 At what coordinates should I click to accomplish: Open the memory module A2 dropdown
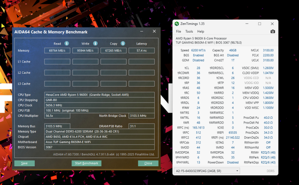pyautogui.click(x=207, y=171)
